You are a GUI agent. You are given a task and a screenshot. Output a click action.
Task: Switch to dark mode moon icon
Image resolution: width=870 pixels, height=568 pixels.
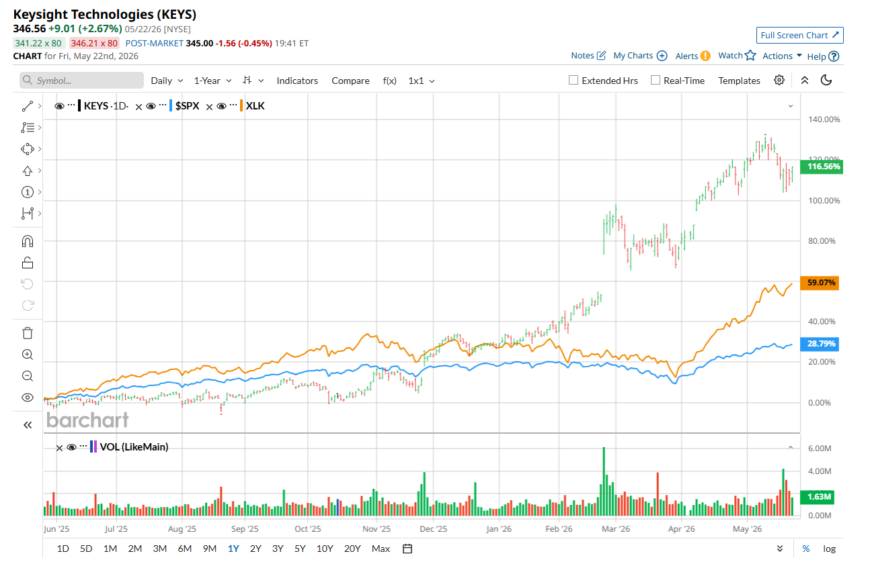tap(827, 80)
